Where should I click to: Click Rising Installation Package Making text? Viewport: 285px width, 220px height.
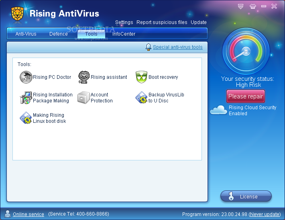tap(53, 98)
